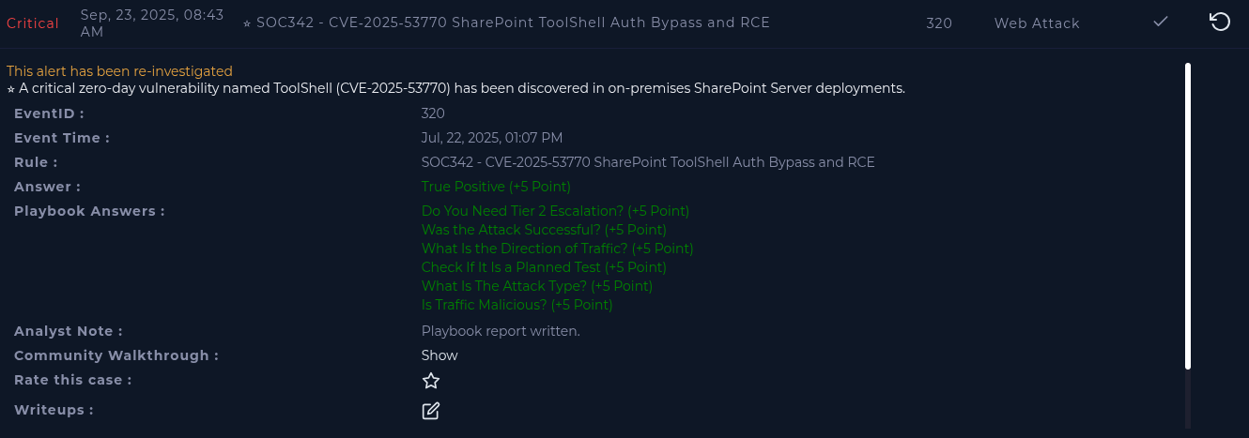This screenshot has width=1249, height=438.
Task: Click 'What Is the Direction of Traffic?' answer
Action: [x=557, y=249]
